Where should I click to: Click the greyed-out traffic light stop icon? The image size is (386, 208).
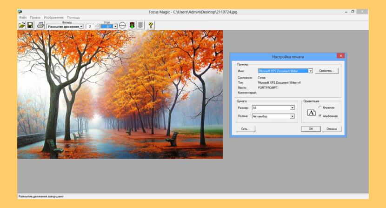140,25
